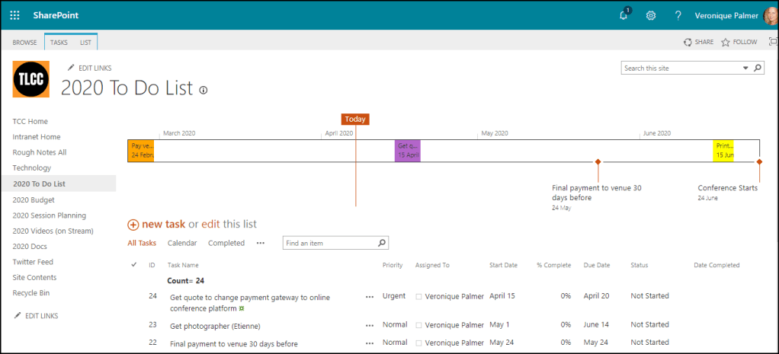Click the search magnifier in site search
The width and height of the screenshot is (779, 354).
(758, 69)
